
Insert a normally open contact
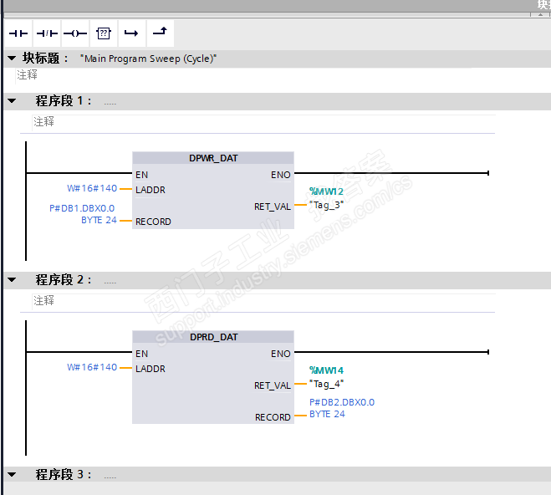pos(18,33)
